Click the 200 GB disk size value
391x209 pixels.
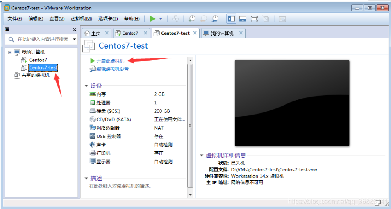point(162,111)
